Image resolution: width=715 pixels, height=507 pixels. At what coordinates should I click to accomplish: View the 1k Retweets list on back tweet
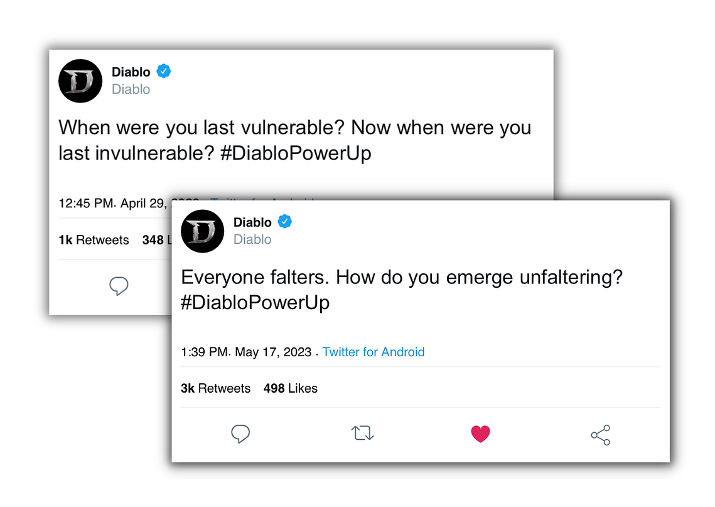[x=94, y=240]
